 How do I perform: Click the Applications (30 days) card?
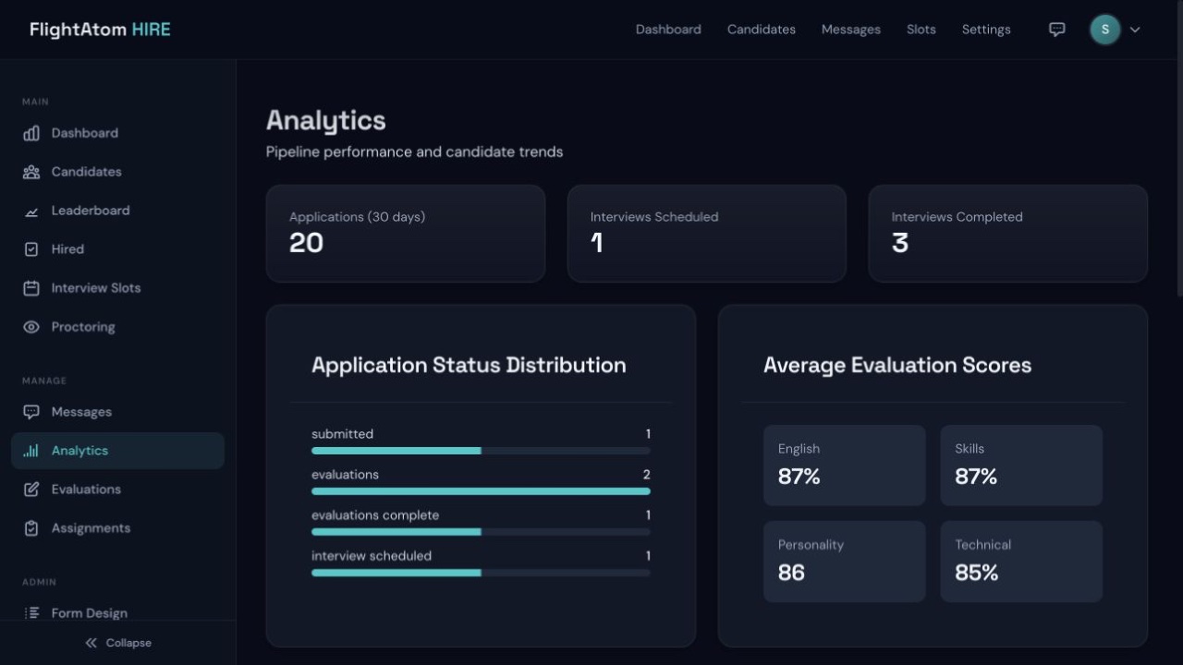[406, 234]
